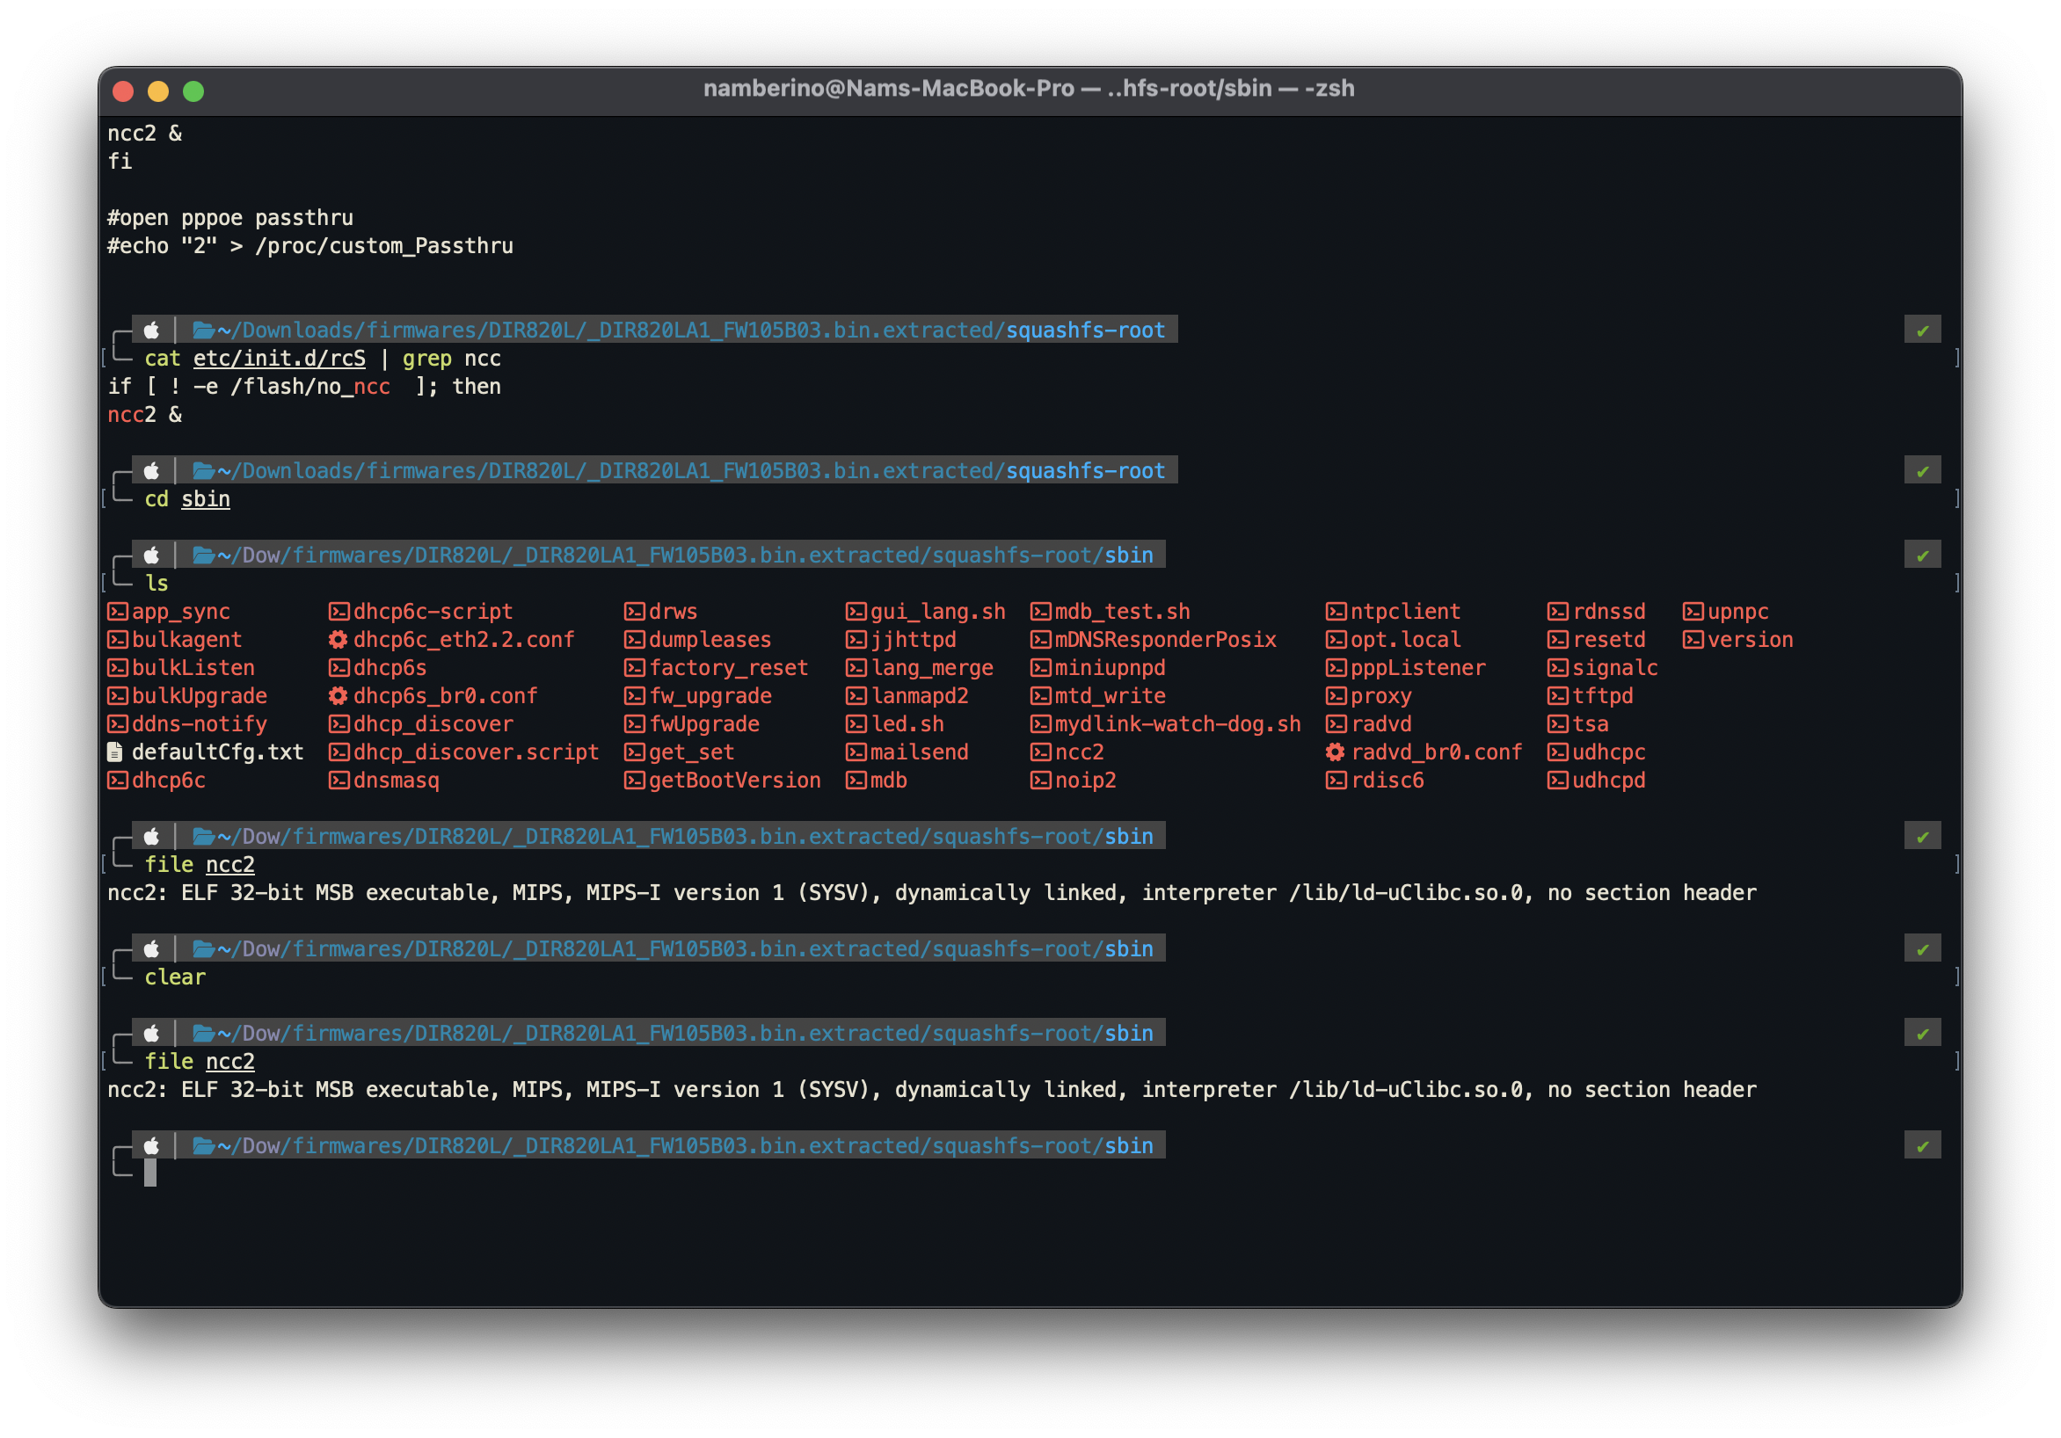Click the icon beside tftpd

pyautogui.click(x=1557, y=695)
